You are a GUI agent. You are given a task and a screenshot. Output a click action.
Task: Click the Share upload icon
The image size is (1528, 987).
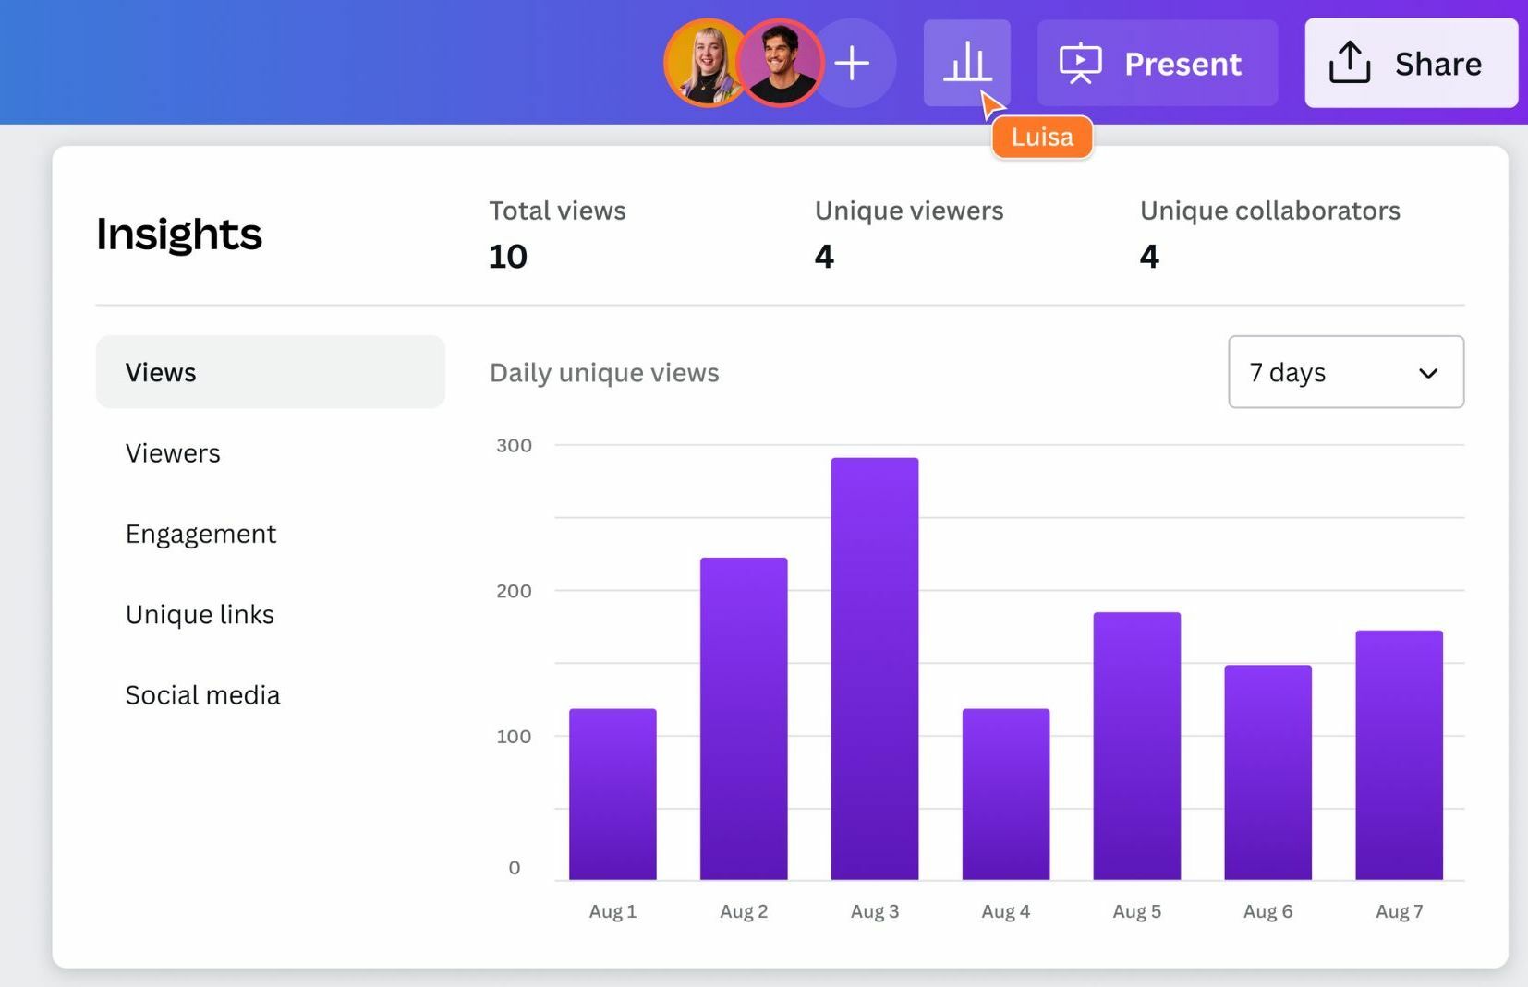pos(1351,63)
